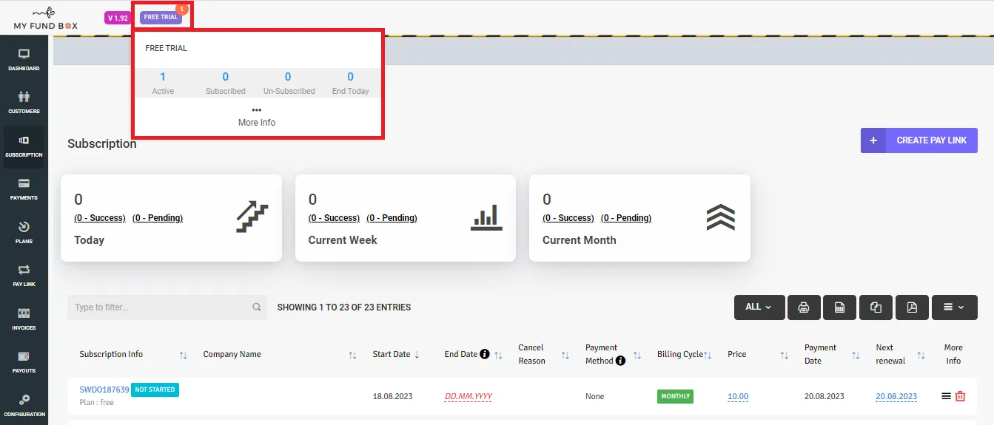Click the hamburger menu in SWDO187639 row
The width and height of the screenshot is (994, 425).
point(946,396)
